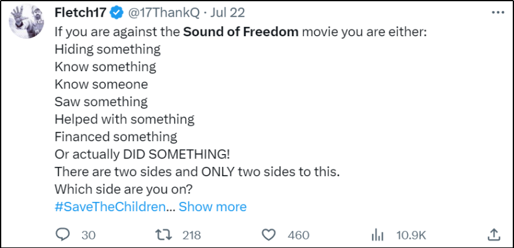The height and width of the screenshot is (248, 514).
Task: Click the 30 replies count
Action: coord(88,234)
